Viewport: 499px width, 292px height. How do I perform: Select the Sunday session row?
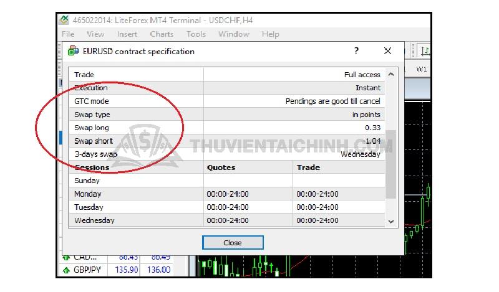(227, 181)
